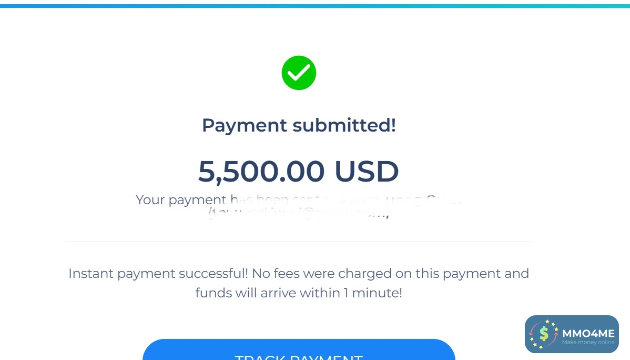The height and width of the screenshot is (360, 630).
Task: Click the green success checkmark icon
Action: (x=299, y=73)
